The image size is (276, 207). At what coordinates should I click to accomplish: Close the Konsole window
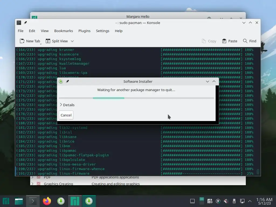pyautogui.click(x=257, y=23)
